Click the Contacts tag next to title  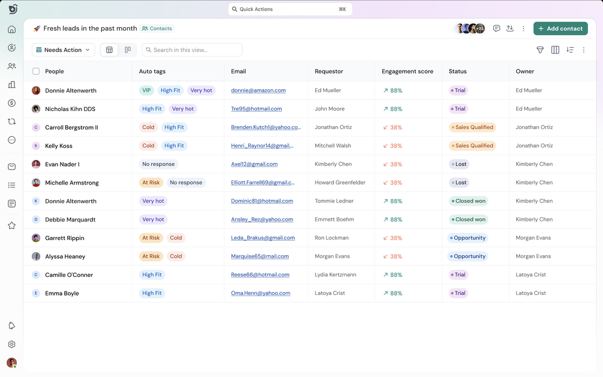157,28
